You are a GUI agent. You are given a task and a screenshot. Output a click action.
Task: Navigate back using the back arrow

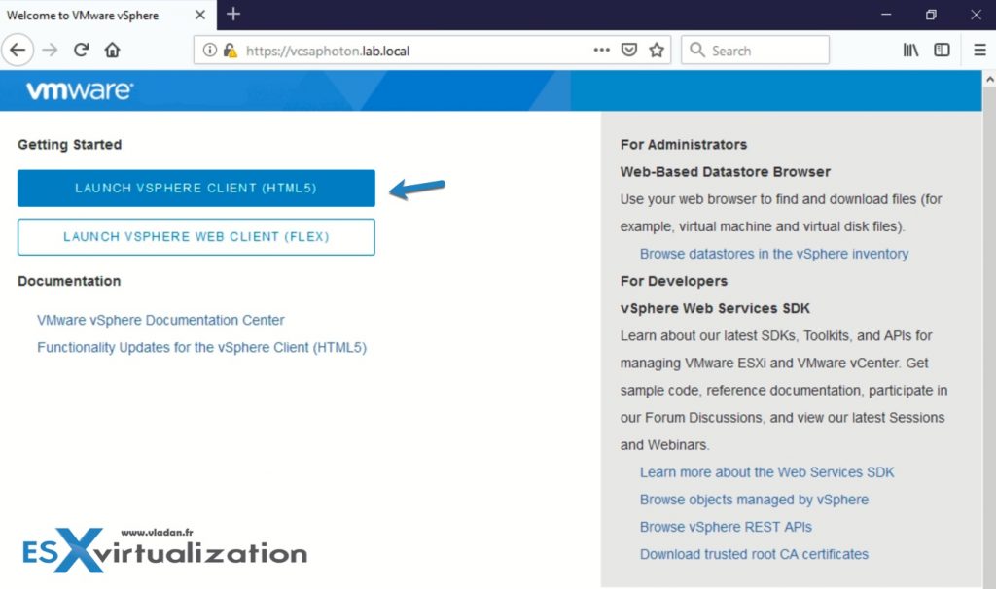click(x=18, y=50)
